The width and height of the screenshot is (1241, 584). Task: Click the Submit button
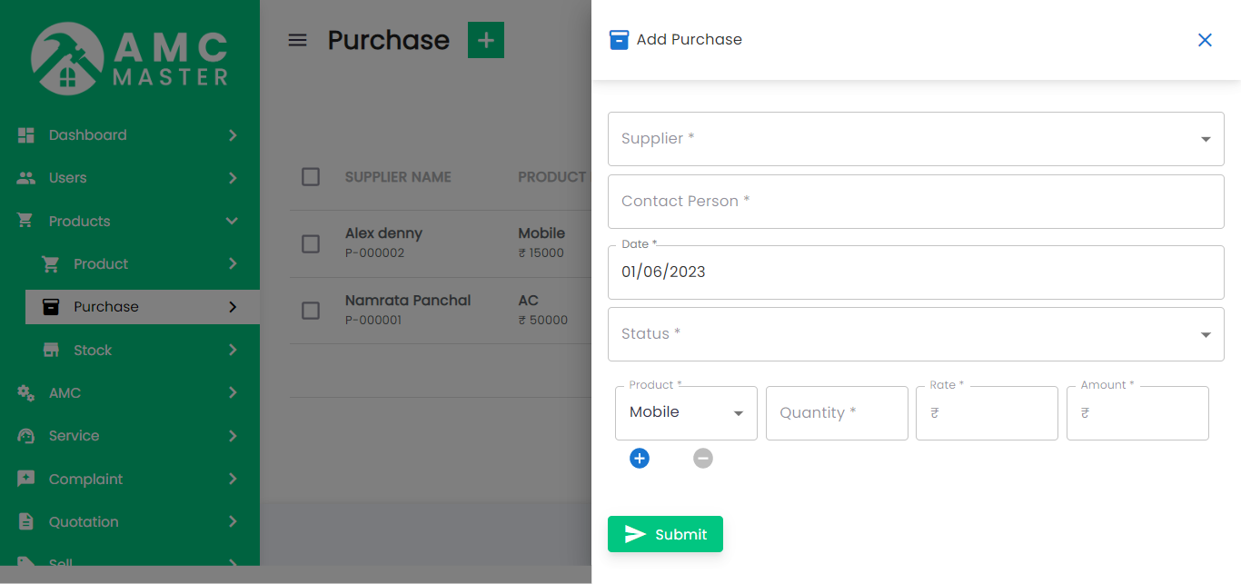(x=665, y=534)
